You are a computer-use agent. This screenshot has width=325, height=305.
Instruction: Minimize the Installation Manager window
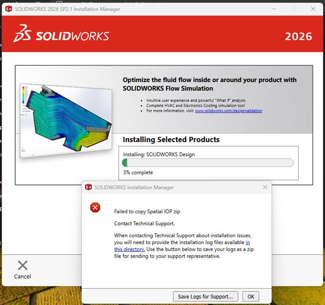[x=274, y=9]
